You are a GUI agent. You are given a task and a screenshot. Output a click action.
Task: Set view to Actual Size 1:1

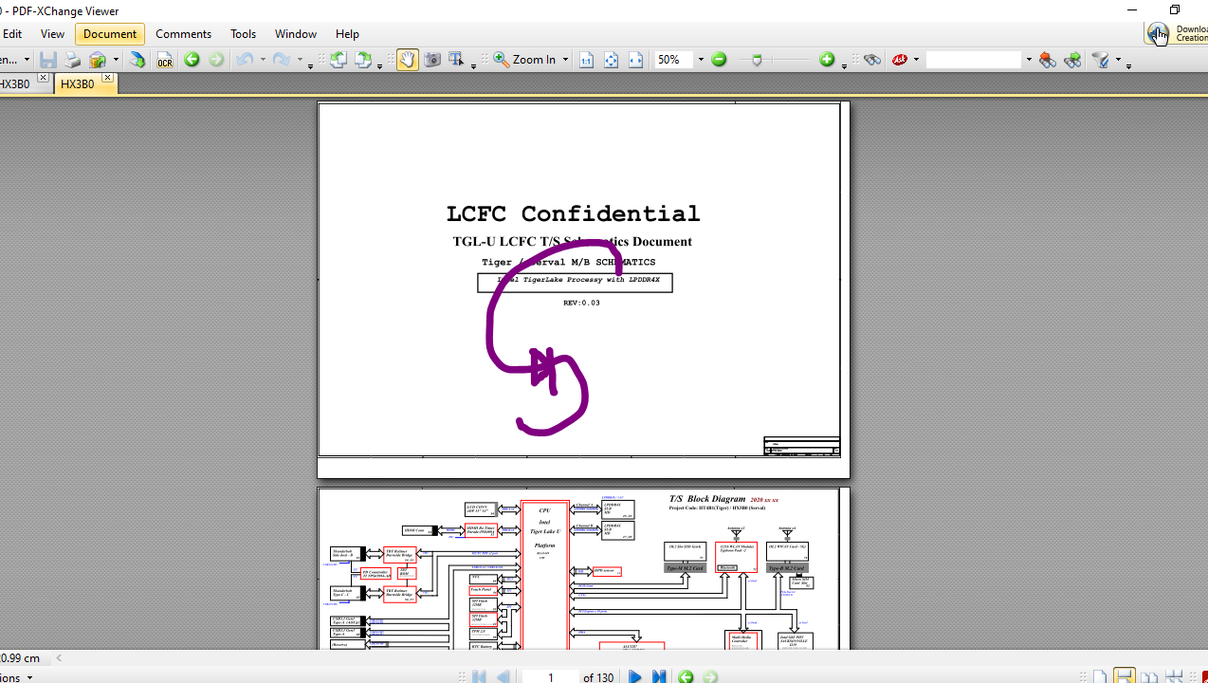(x=586, y=60)
